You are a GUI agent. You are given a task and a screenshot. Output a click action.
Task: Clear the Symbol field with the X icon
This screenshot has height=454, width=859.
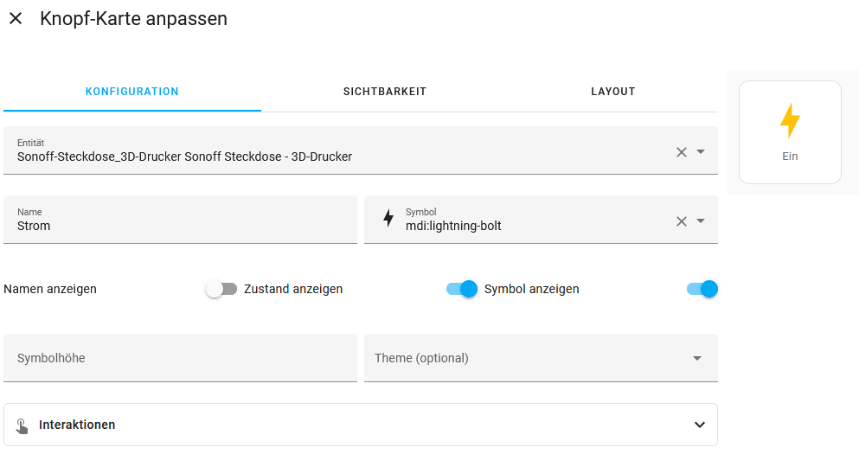tap(682, 221)
